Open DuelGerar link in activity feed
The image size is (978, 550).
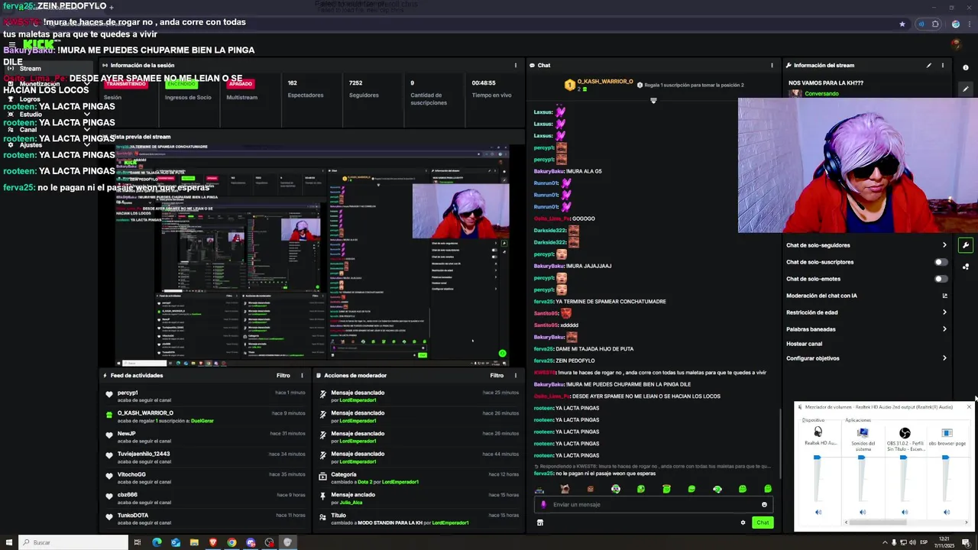pos(202,421)
